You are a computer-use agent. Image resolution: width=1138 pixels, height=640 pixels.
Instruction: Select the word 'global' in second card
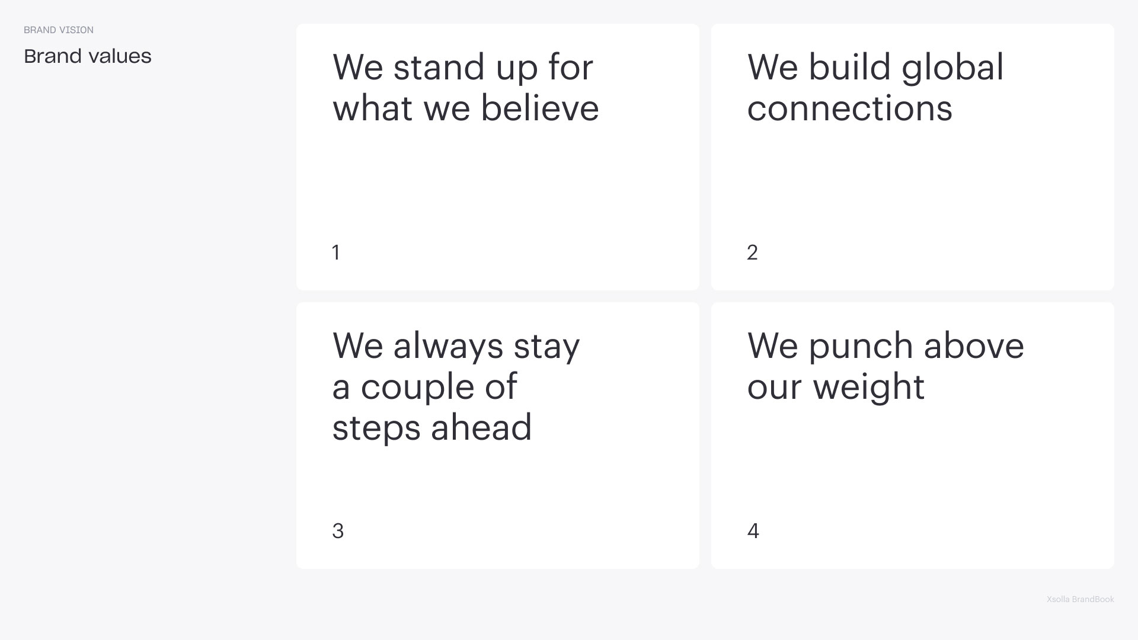(x=952, y=67)
